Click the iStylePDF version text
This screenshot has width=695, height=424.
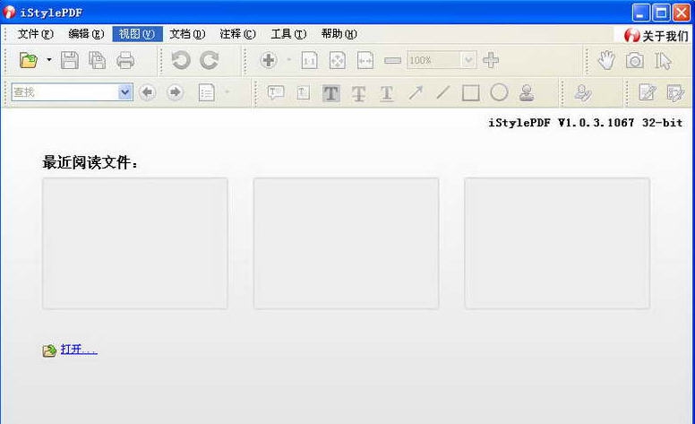click(x=586, y=123)
